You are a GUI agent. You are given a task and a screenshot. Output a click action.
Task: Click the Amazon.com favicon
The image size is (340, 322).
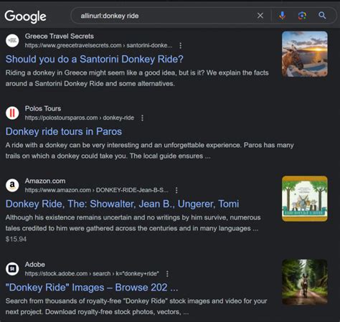[x=12, y=185]
